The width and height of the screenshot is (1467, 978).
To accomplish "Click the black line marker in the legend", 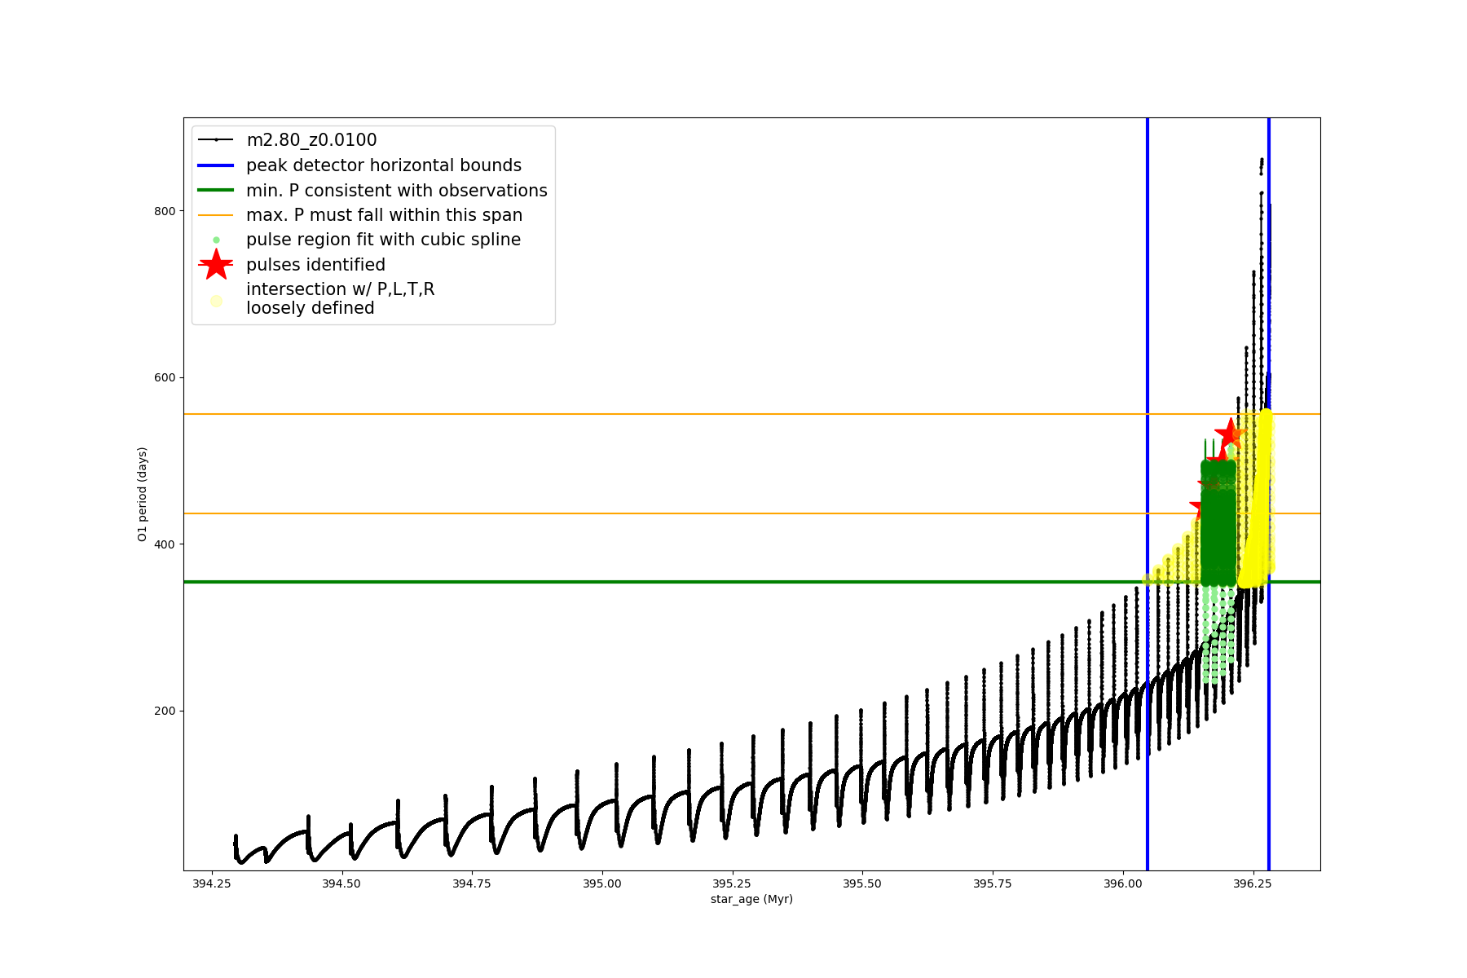I will coord(216,140).
